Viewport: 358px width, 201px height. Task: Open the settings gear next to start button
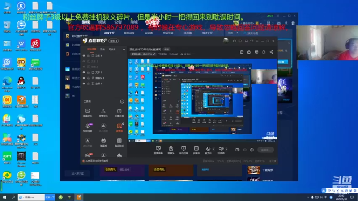click(x=252, y=150)
